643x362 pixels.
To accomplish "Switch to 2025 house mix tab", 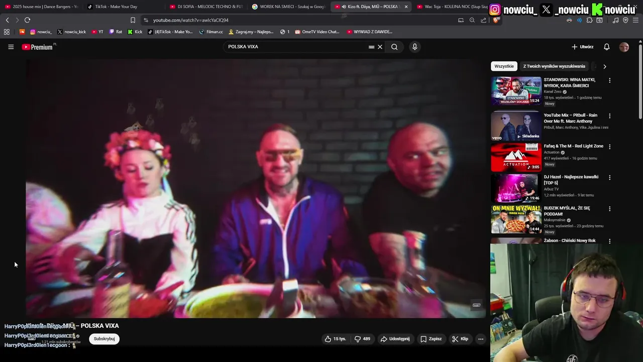I will pos(41,7).
